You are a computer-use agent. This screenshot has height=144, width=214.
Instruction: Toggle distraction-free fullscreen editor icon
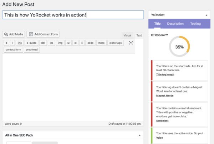[x=131, y=43]
